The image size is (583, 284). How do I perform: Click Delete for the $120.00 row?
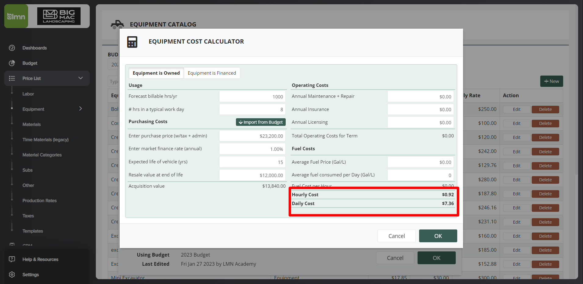click(545, 137)
